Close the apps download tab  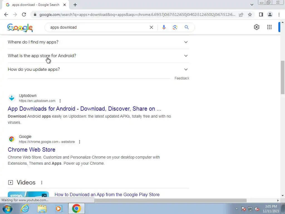[65, 5]
